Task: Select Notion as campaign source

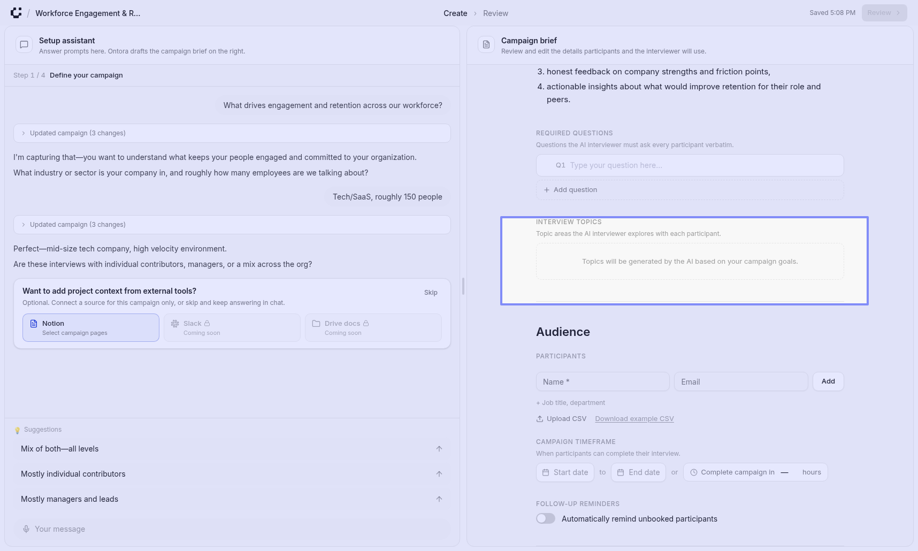Action: (91, 328)
